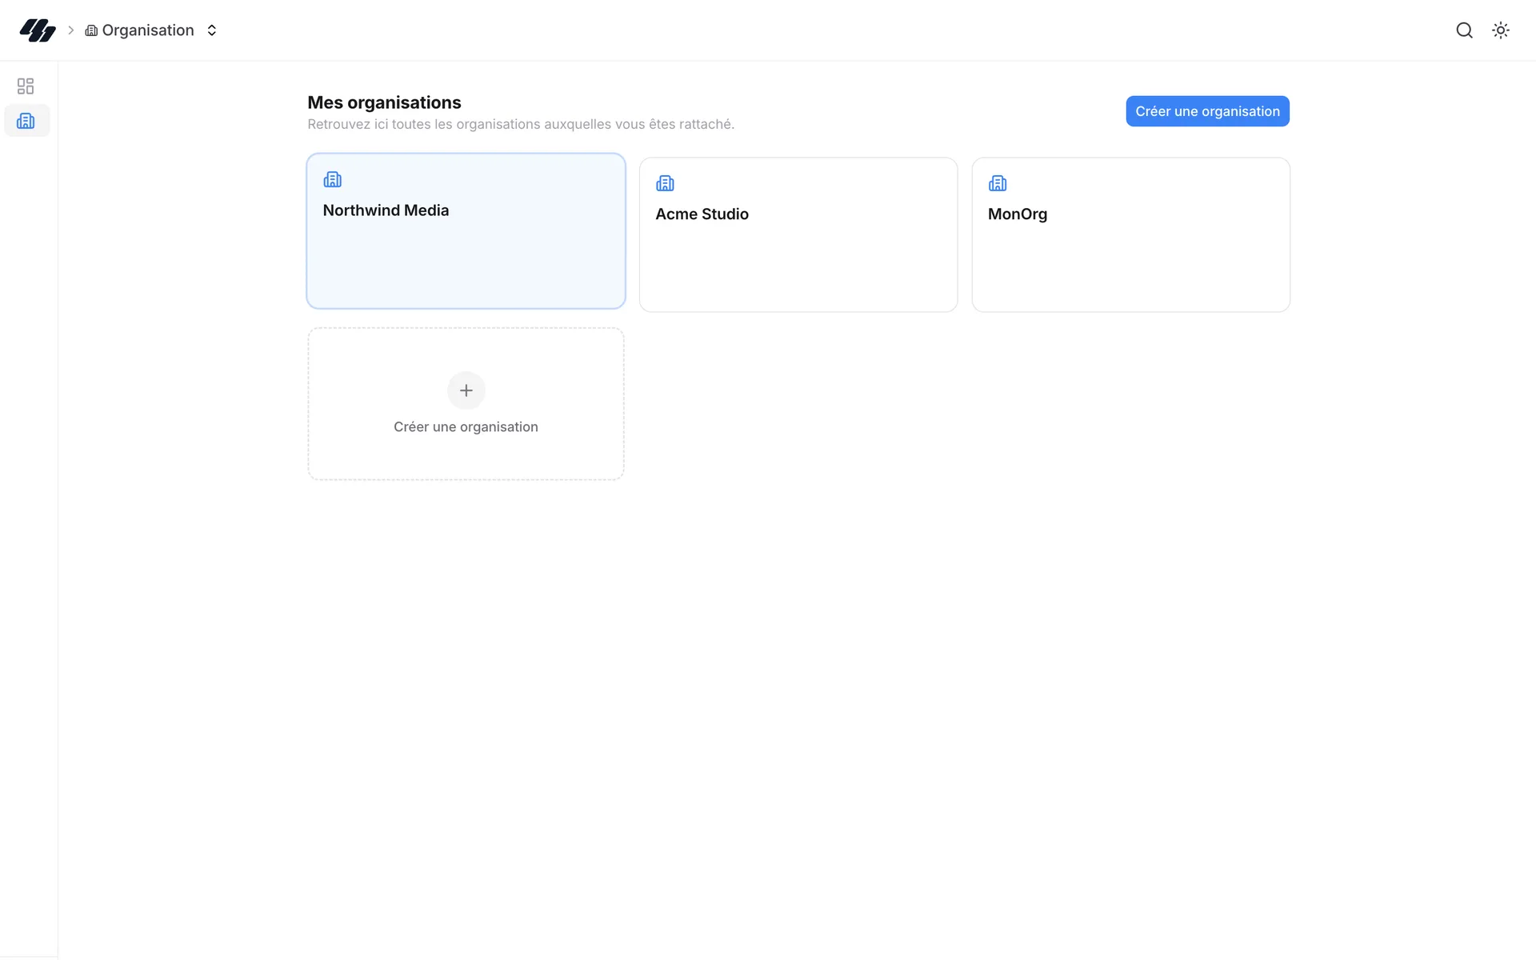Viewport: 1536px width, 960px height.
Task: Toggle light/dark theme sun icon
Action: tap(1501, 30)
